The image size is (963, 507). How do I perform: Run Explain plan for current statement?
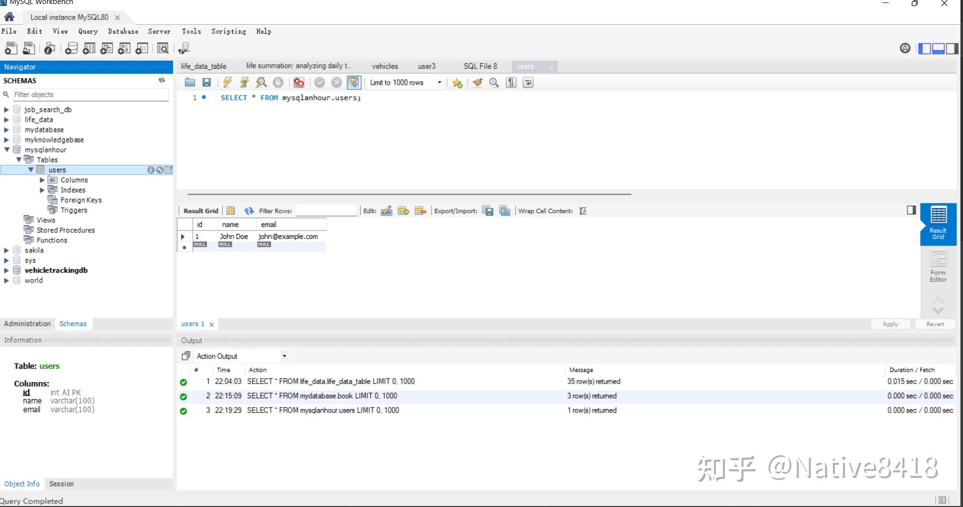point(261,82)
